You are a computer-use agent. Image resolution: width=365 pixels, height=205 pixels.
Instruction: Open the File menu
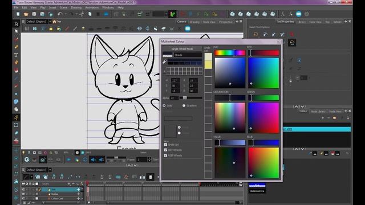click(x=16, y=7)
